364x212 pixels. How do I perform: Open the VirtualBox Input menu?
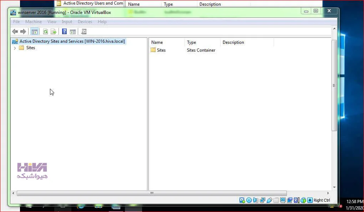[67, 21]
